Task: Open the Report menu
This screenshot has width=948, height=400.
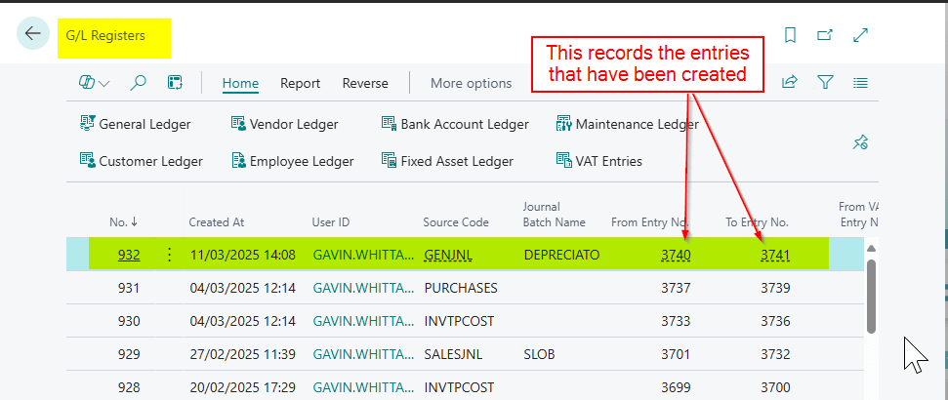Action: (x=300, y=83)
